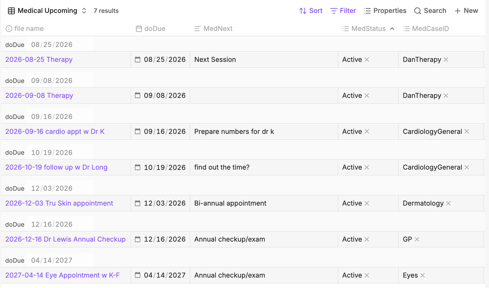Open the Filter menu
This screenshot has height=288, width=489.
343,11
